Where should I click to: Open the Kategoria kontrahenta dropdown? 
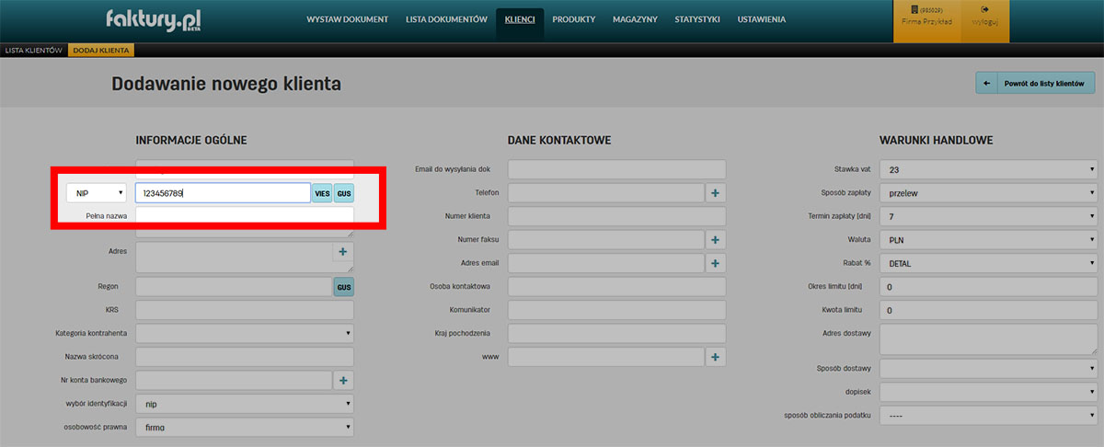[245, 333]
